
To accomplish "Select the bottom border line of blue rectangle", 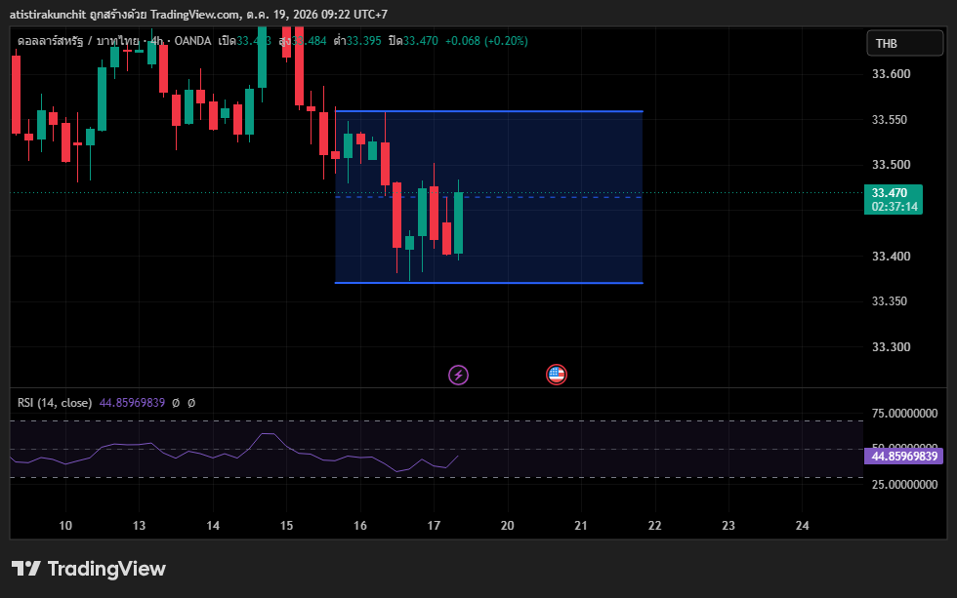I will click(489, 283).
